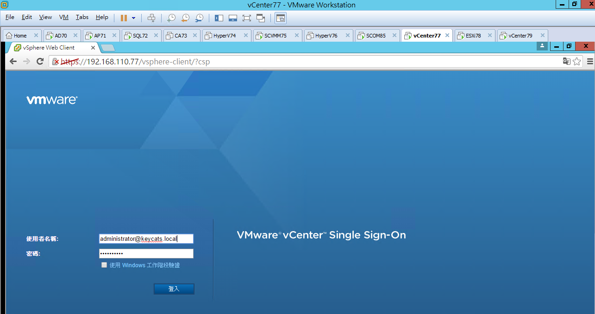Open the Tabs menu
Viewport: 595px width, 314px height.
pos(82,17)
